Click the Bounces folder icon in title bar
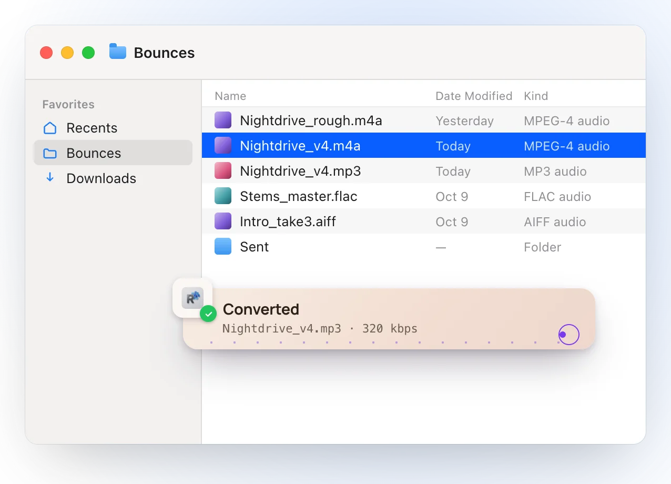The image size is (671, 484). [x=118, y=52]
